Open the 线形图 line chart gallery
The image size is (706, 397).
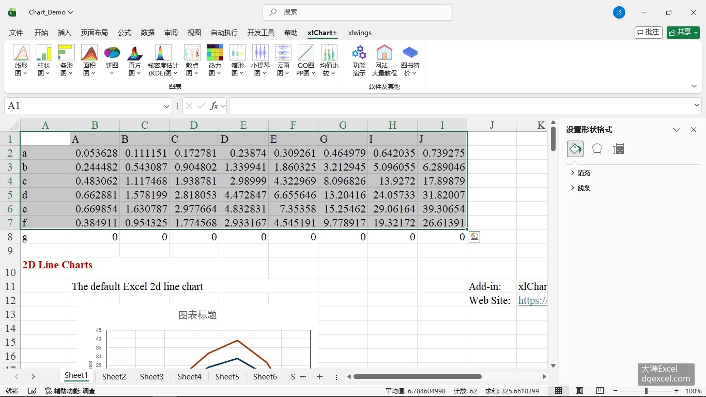(x=21, y=60)
